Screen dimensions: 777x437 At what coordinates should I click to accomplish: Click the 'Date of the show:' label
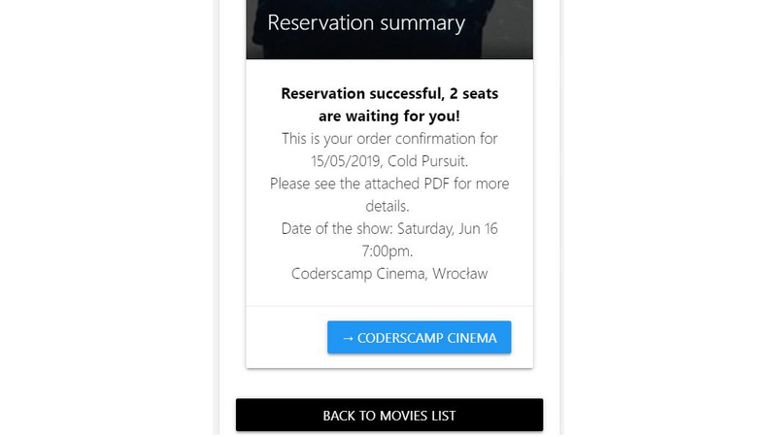point(337,229)
